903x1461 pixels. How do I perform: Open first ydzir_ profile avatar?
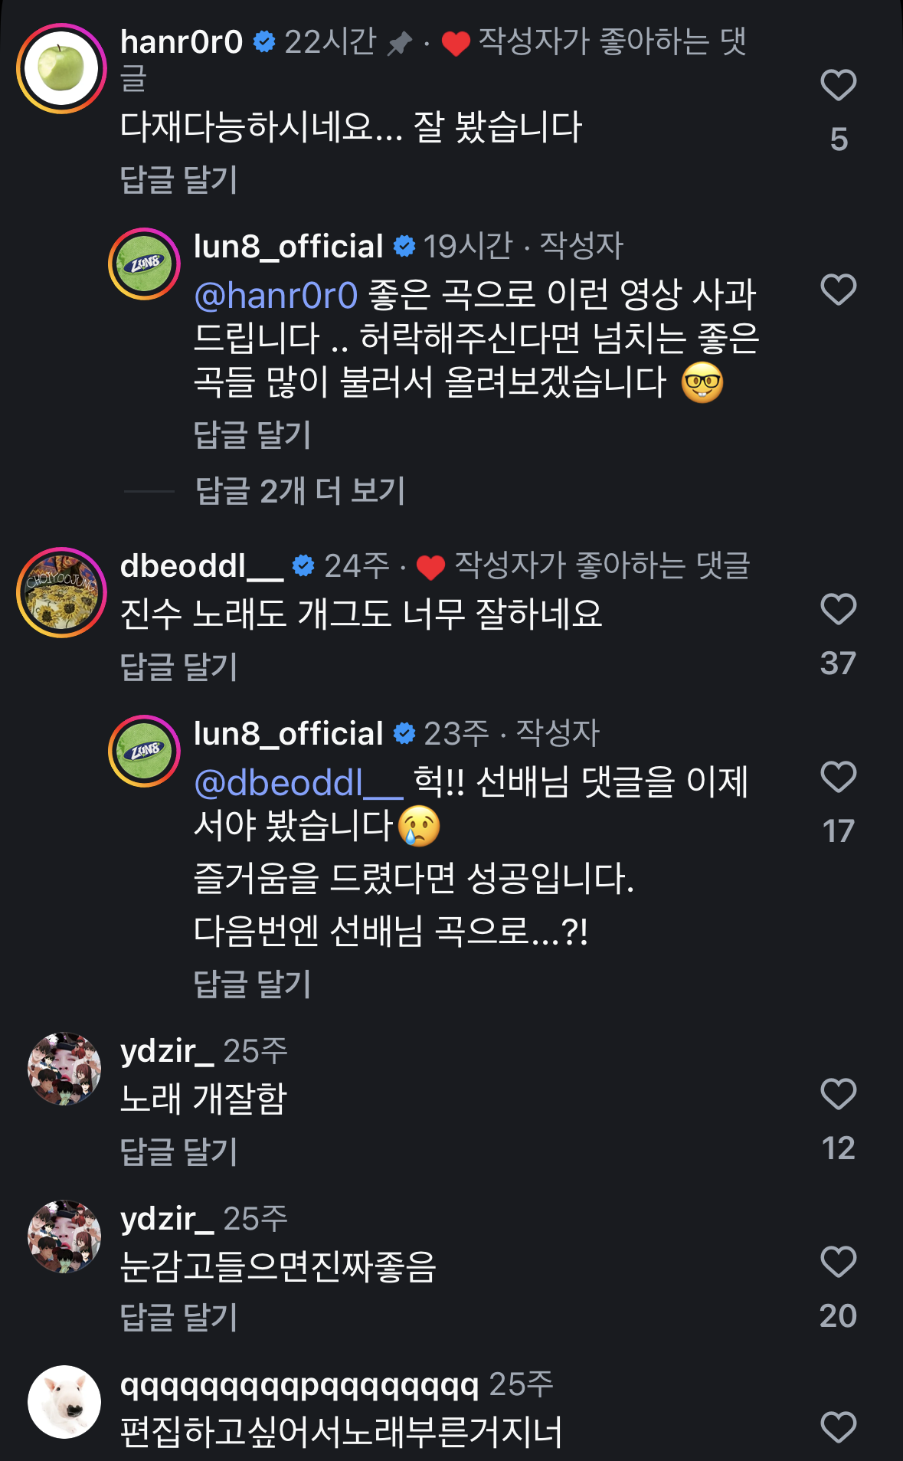[64, 1069]
